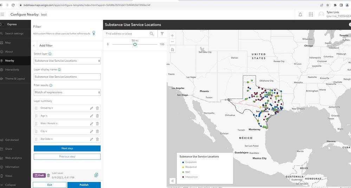This screenshot has width=351, height=188.
Task: Grab the Zip Code is drag handle
Action: tap(36, 139)
